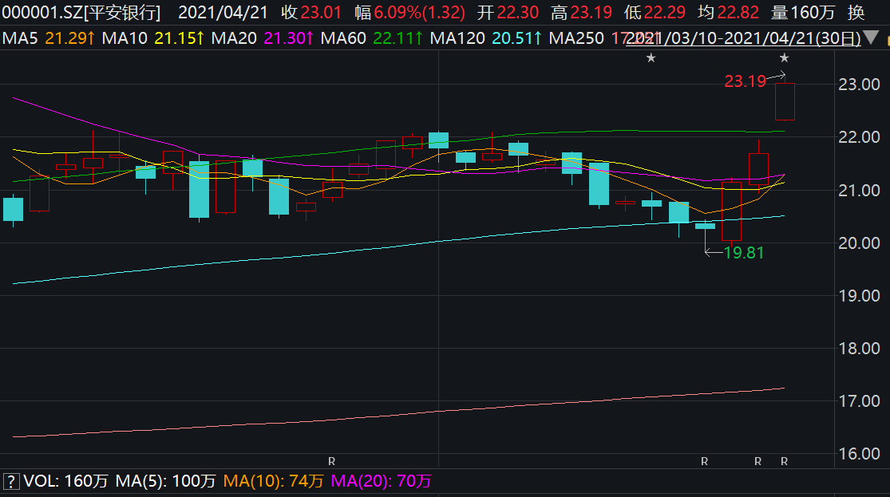The width and height of the screenshot is (890, 497).
Task: Click the MA(20): 70万 volume average
Action: pyautogui.click(x=381, y=482)
